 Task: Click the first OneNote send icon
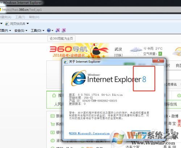[58, 30]
